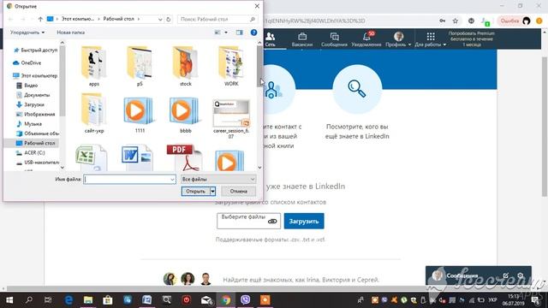548x308 pixels.
Task: Select the PDF file icon
Action: coord(183,157)
